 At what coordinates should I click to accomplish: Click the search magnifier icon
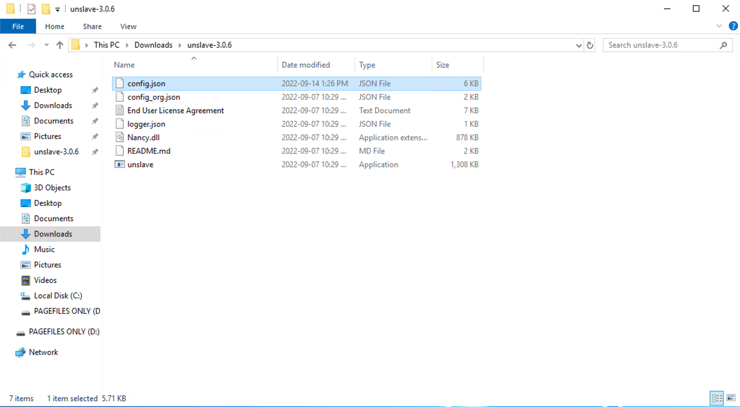(723, 45)
